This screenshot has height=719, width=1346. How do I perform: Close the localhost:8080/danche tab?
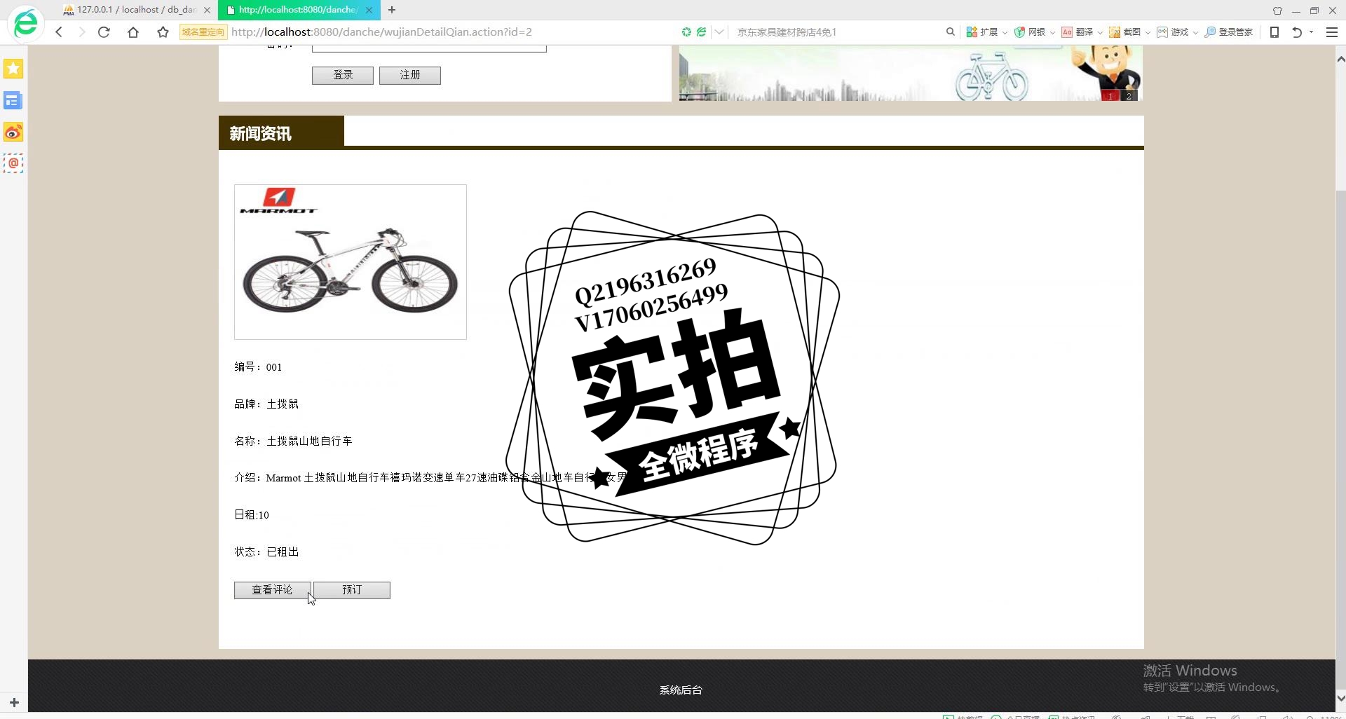pyautogui.click(x=369, y=10)
